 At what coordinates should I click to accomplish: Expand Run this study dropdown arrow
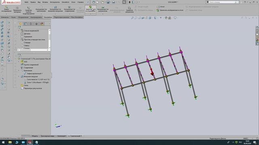point(90,14)
